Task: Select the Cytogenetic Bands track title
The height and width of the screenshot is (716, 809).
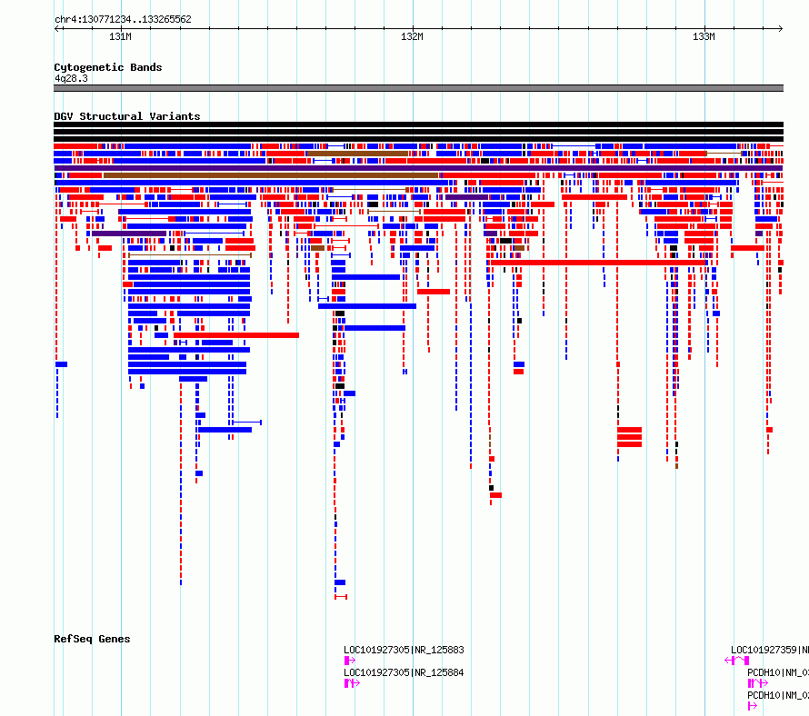Action: pos(108,67)
